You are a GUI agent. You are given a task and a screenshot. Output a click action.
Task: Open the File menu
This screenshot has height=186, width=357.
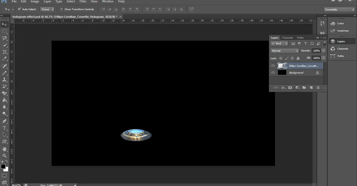(x=14, y=1)
